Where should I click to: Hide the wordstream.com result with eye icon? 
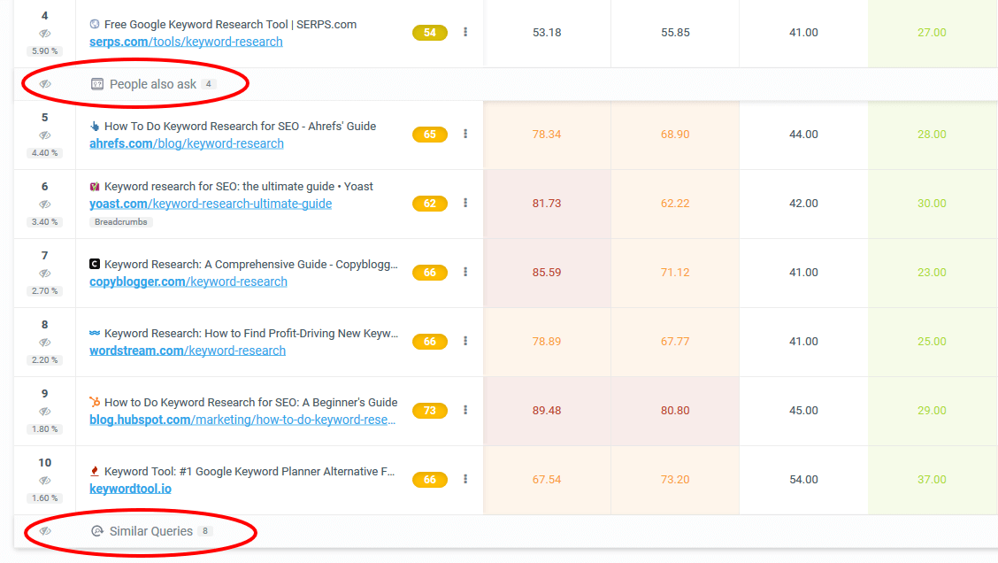[x=44, y=343]
